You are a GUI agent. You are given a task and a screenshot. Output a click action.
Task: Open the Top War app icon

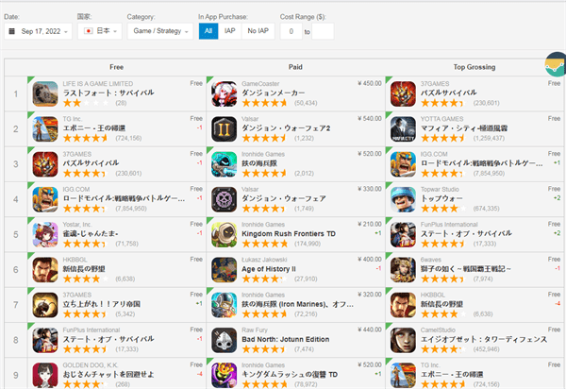(403, 199)
